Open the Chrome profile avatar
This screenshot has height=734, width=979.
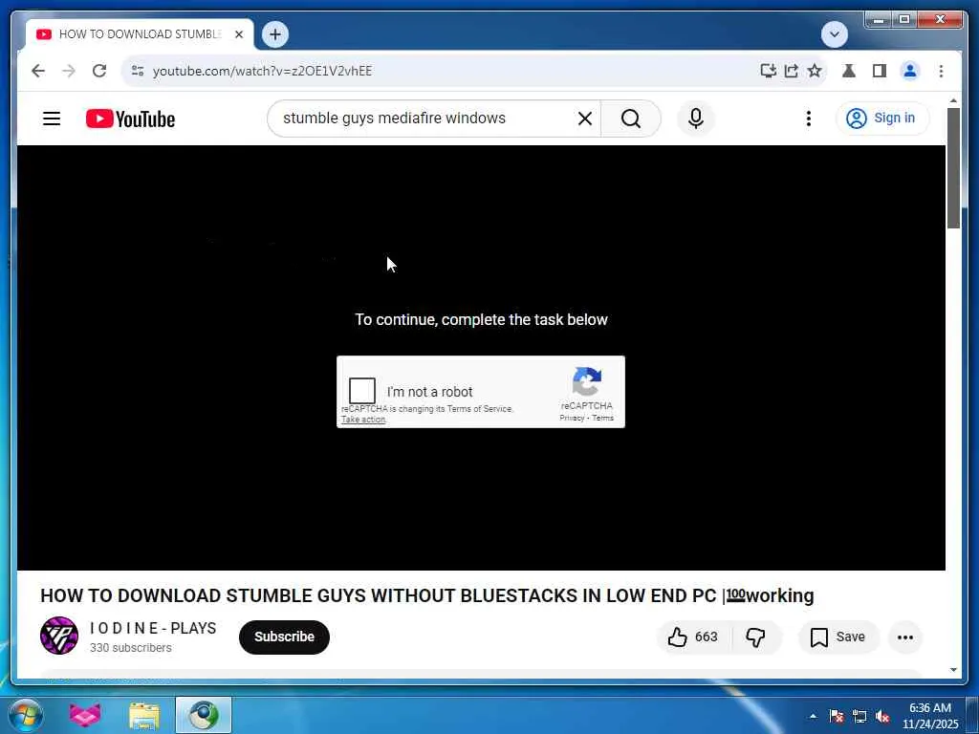910,71
